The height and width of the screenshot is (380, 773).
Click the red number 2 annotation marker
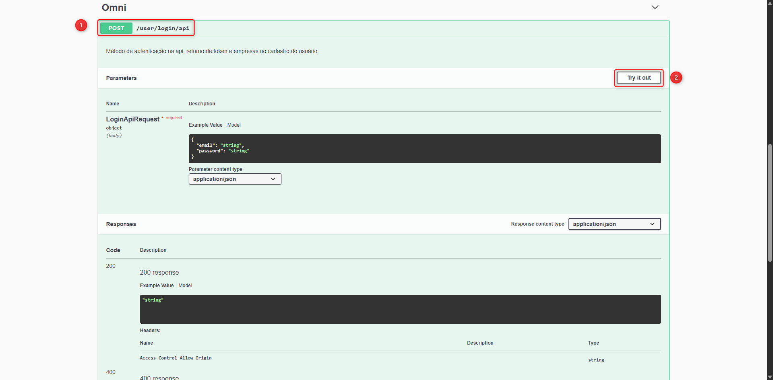click(676, 78)
